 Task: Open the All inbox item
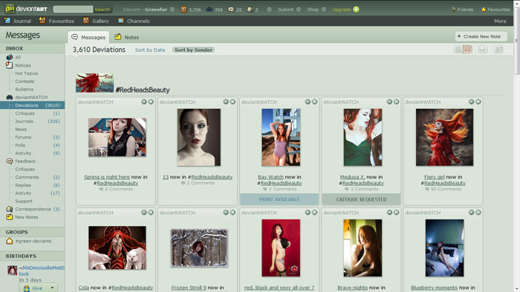pyautogui.click(x=13, y=57)
